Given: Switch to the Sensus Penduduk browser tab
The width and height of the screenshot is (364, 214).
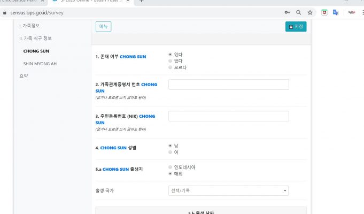Looking at the screenshot, I should point(21,2).
